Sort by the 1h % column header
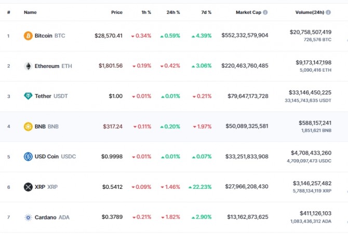The image size is (348, 234). click(146, 12)
